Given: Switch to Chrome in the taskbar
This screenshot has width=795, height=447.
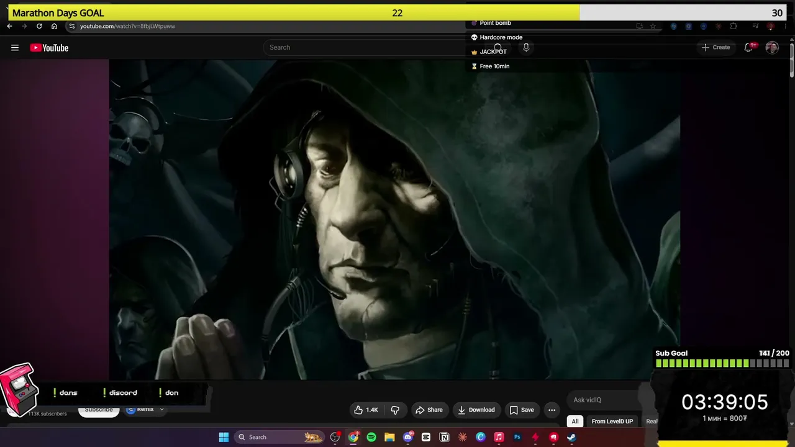Looking at the screenshot, I should pos(353,437).
